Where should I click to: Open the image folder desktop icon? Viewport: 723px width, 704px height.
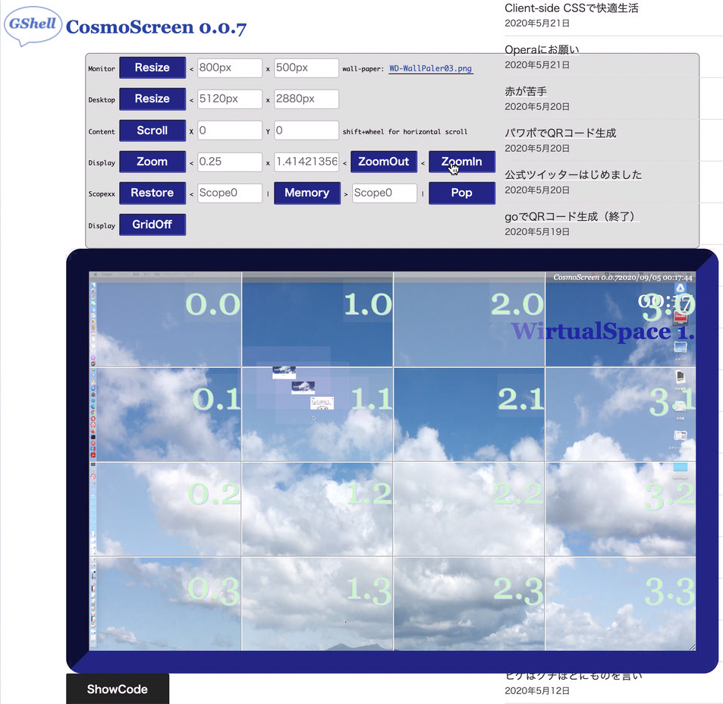pyautogui.click(x=681, y=347)
